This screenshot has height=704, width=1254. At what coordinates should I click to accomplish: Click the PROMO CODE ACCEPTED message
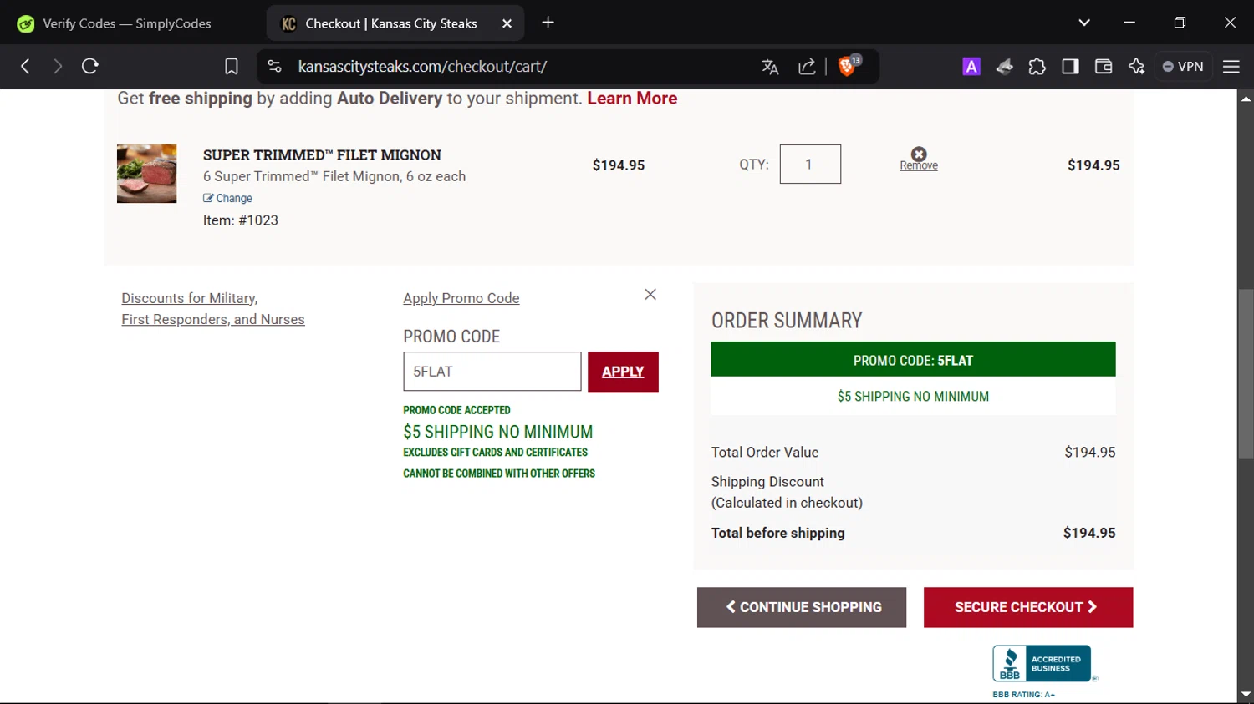(x=456, y=410)
